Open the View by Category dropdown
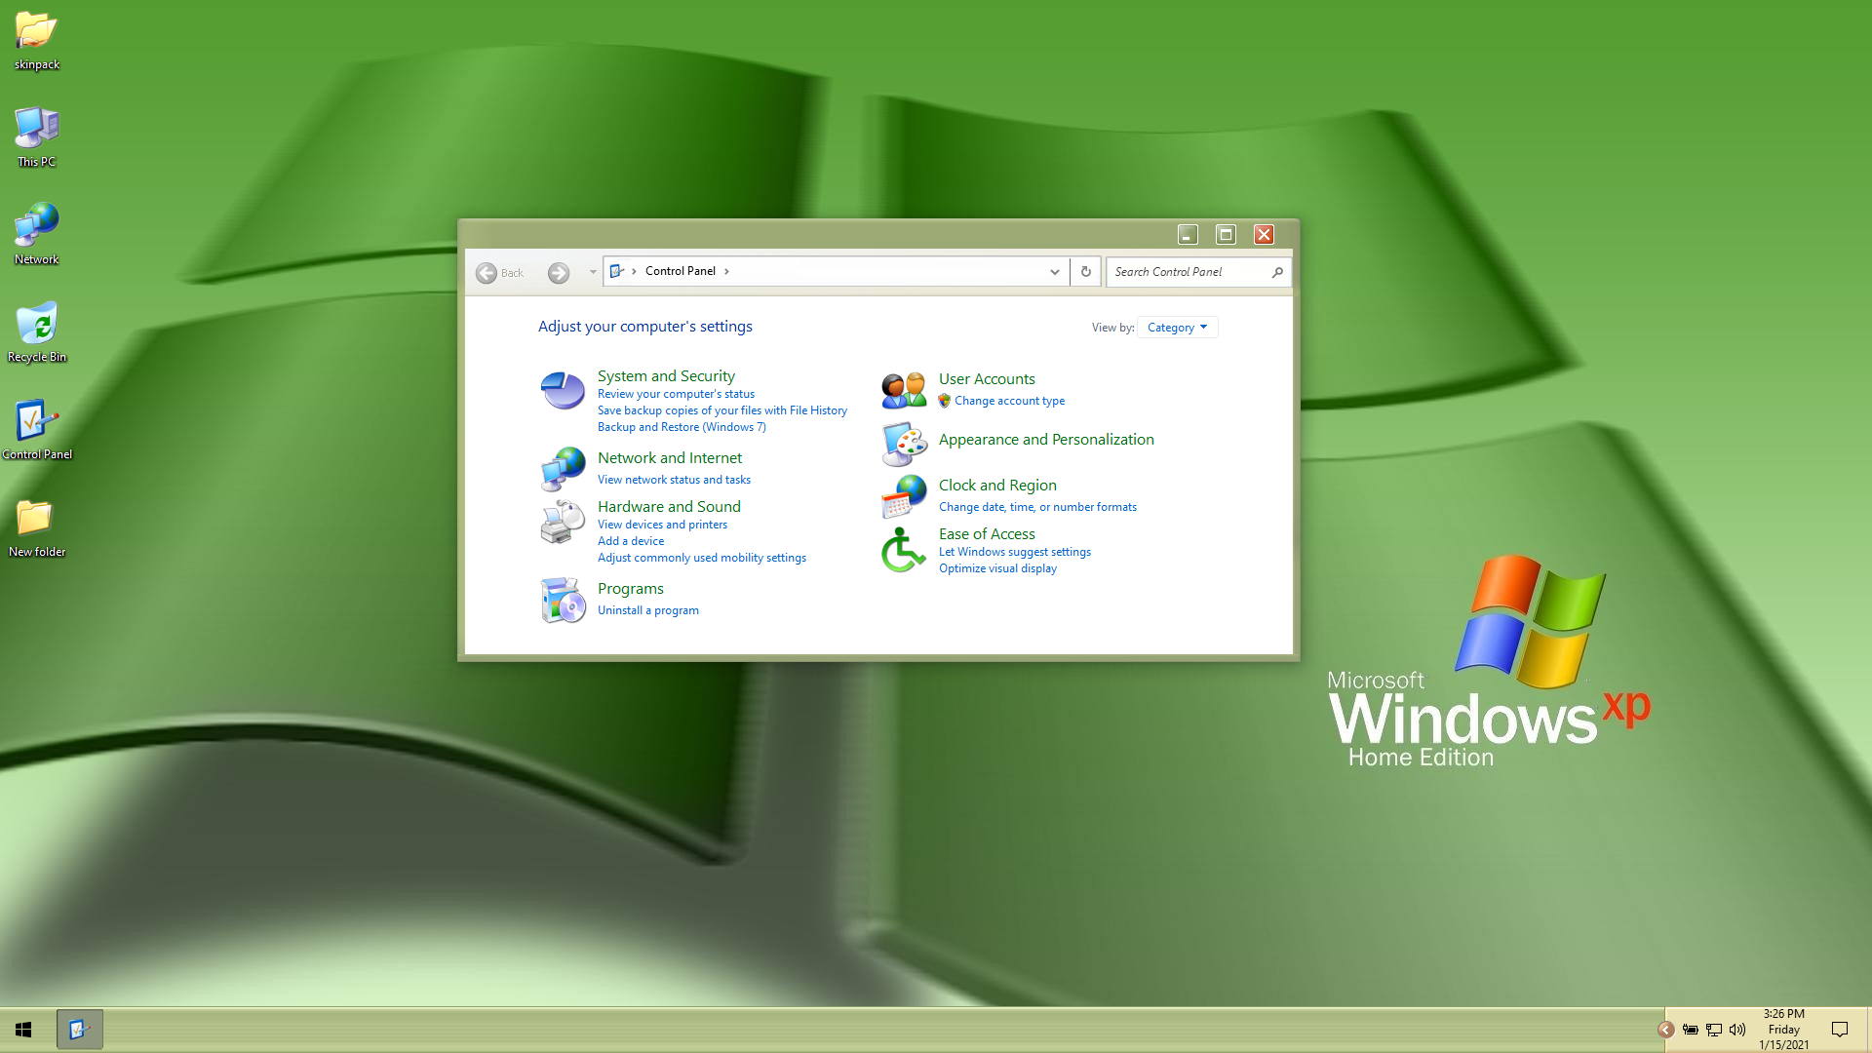The width and height of the screenshot is (1872, 1053). [1177, 328]
